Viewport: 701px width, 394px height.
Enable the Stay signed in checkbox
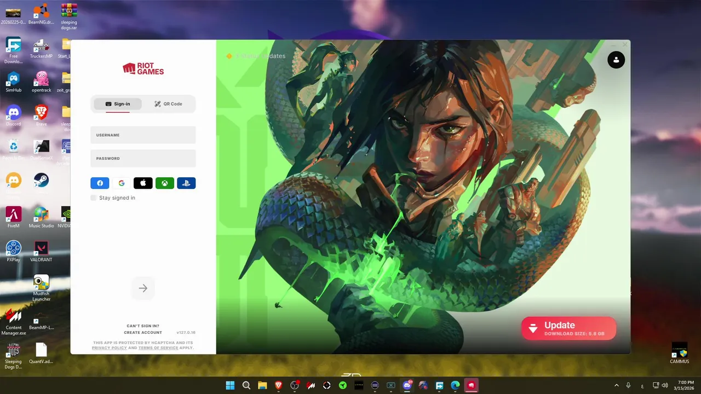point(93,198)
